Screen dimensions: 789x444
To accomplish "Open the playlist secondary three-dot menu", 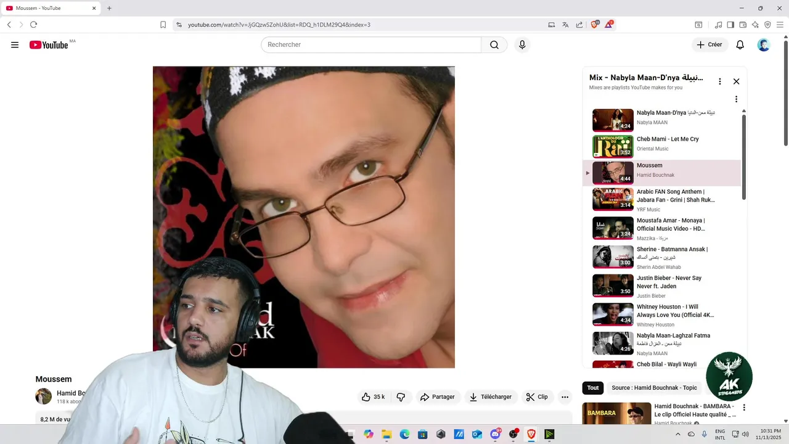I will click(736, 99).
